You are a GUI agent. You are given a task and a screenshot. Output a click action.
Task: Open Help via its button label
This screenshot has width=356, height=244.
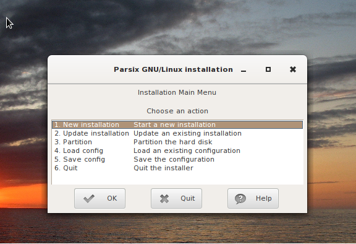point(263,198)
